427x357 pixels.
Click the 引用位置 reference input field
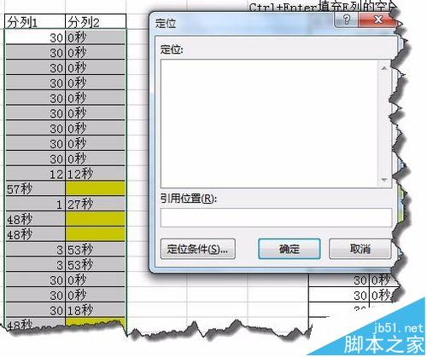[x=276, y=217]
